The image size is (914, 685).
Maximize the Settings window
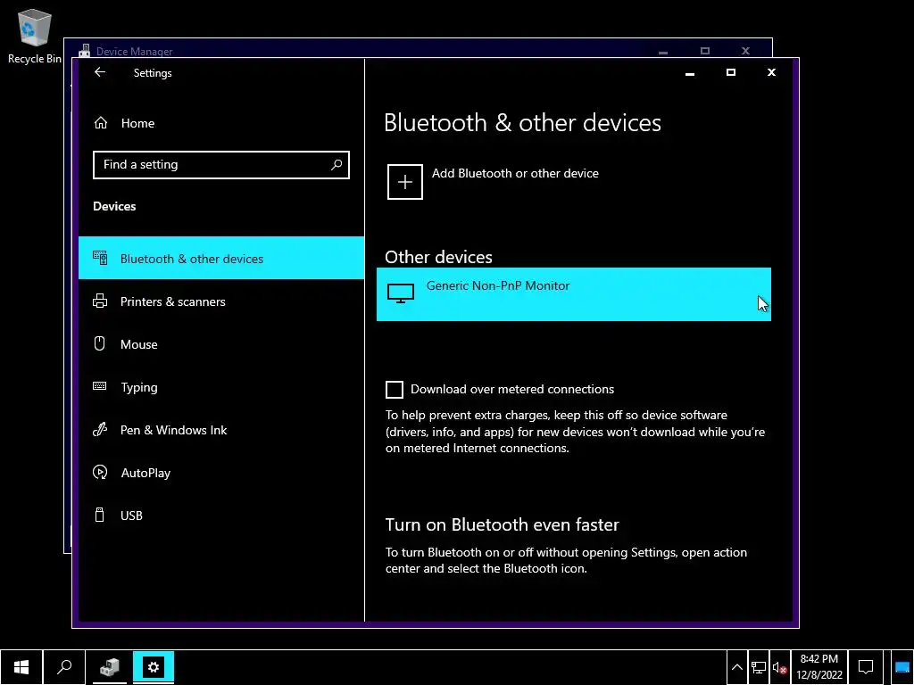click(730, 72)
